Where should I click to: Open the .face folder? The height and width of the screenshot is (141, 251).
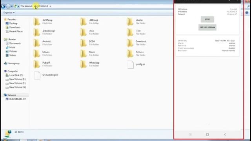coord(89,32)
